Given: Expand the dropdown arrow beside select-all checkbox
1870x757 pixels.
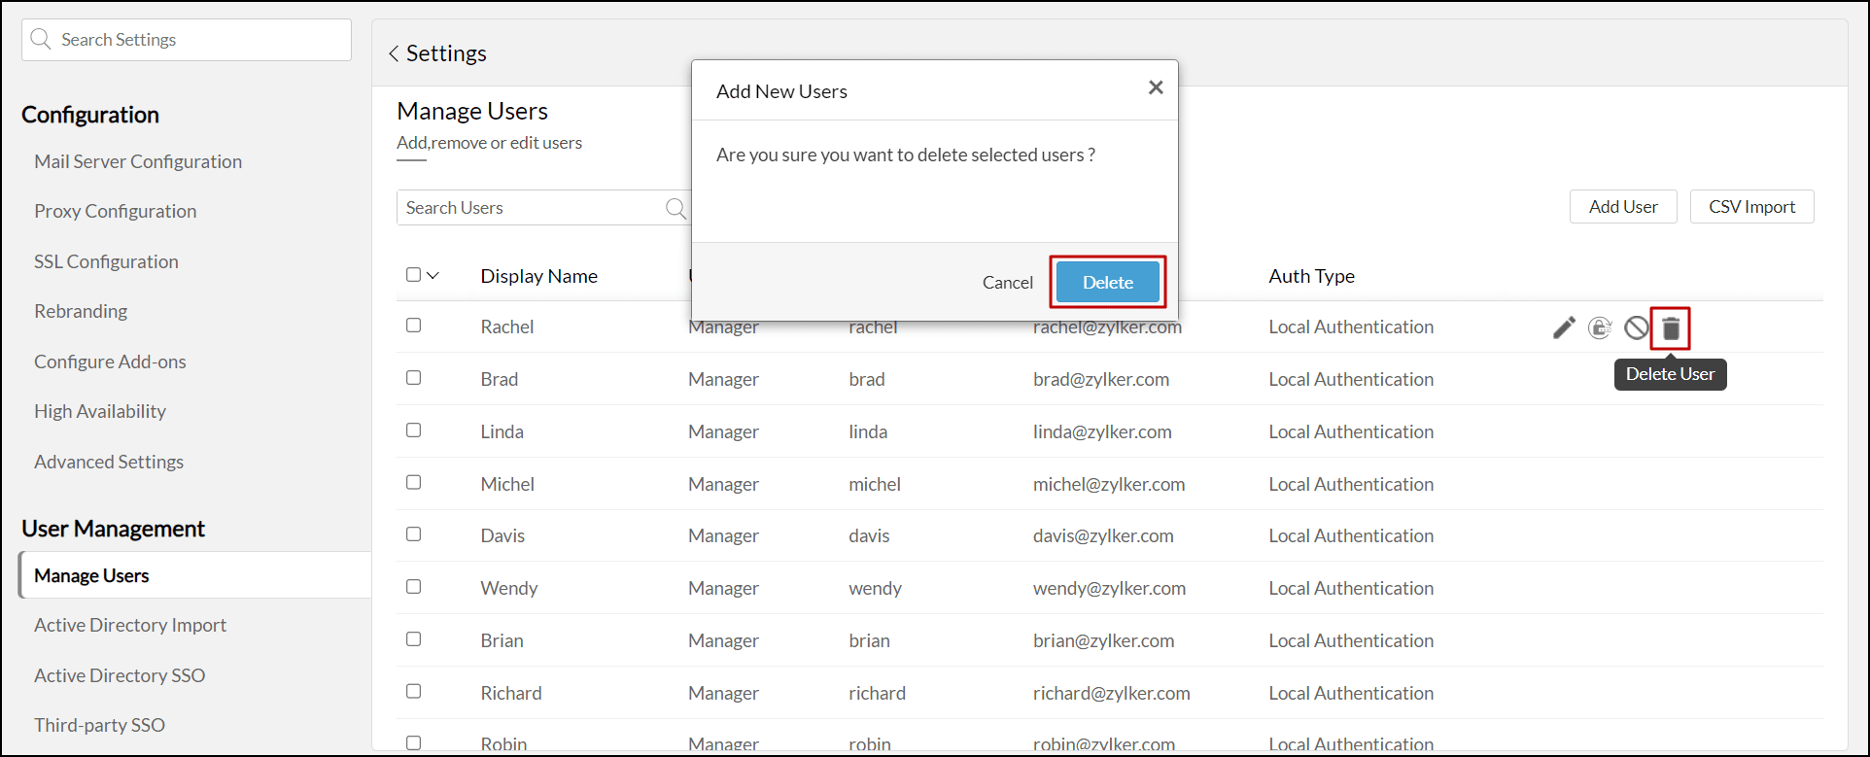Looking at the screenshot, I should pyautogui.click(x=433, y=276).
